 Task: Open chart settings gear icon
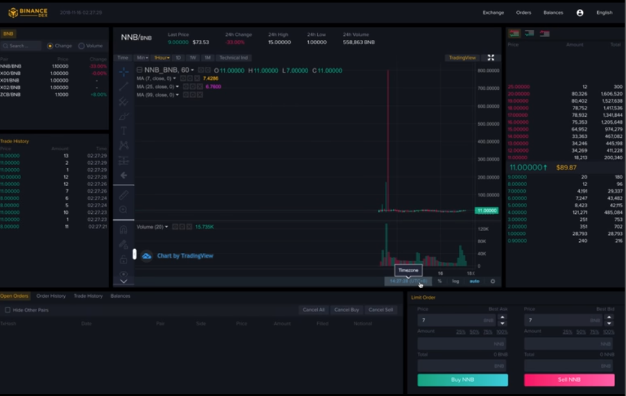(492, 281)
